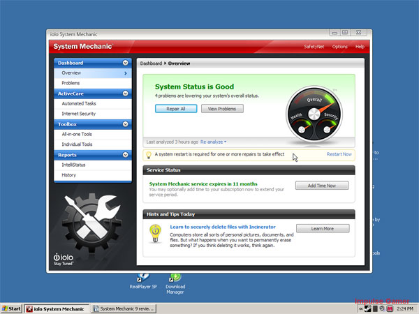Click the iolo Stay Tuned logo

(64, 260)
